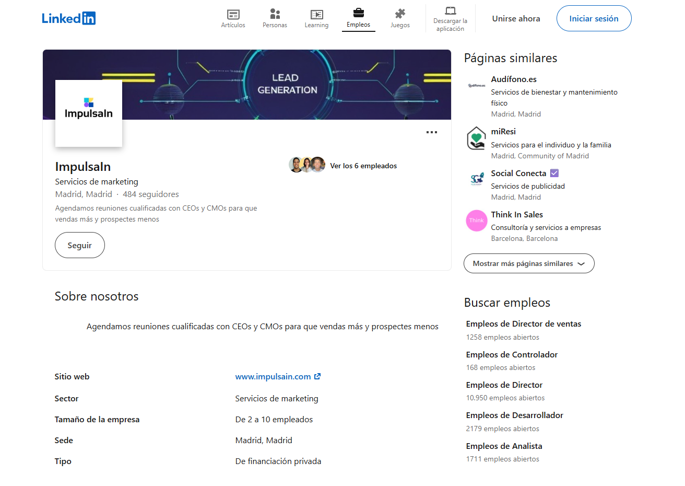The image size is (685, 486).
Task: Click the employee avatar photos
Action: coord(307,165)
